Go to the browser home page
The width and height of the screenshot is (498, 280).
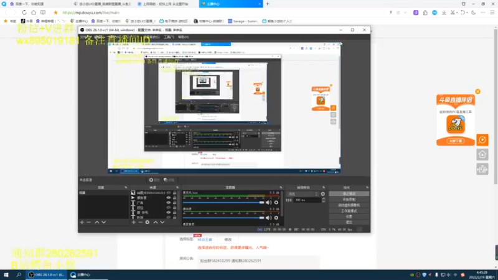tap(34, 12)
